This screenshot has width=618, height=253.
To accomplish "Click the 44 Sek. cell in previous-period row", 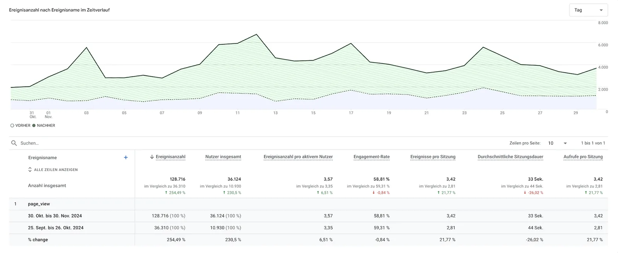I will click(x=535, y=228).
